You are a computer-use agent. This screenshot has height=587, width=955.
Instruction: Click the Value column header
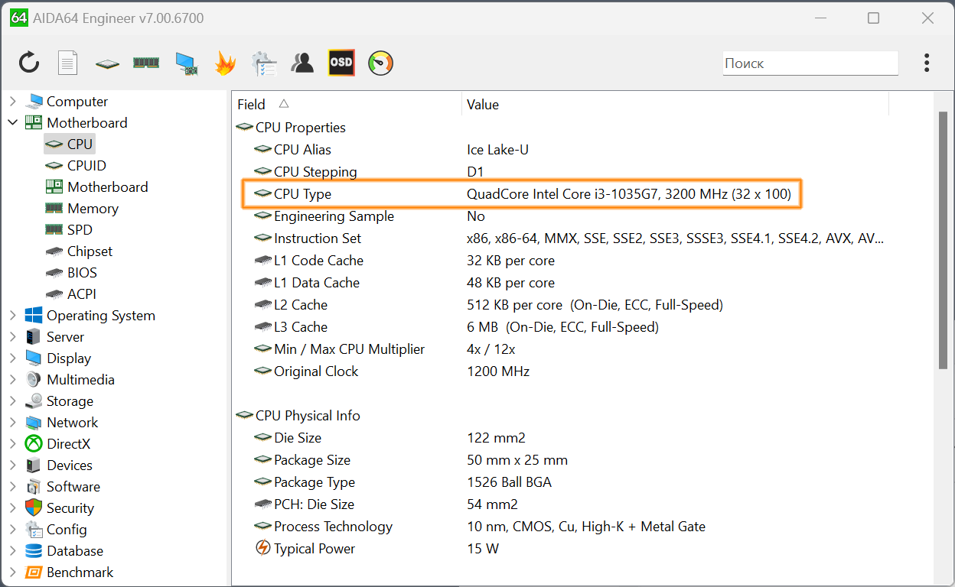483,105
